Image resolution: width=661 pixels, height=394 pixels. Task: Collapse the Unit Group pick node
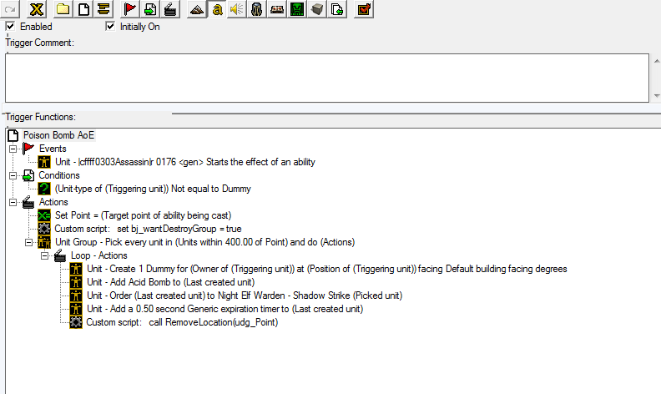[x=28, y=242]
